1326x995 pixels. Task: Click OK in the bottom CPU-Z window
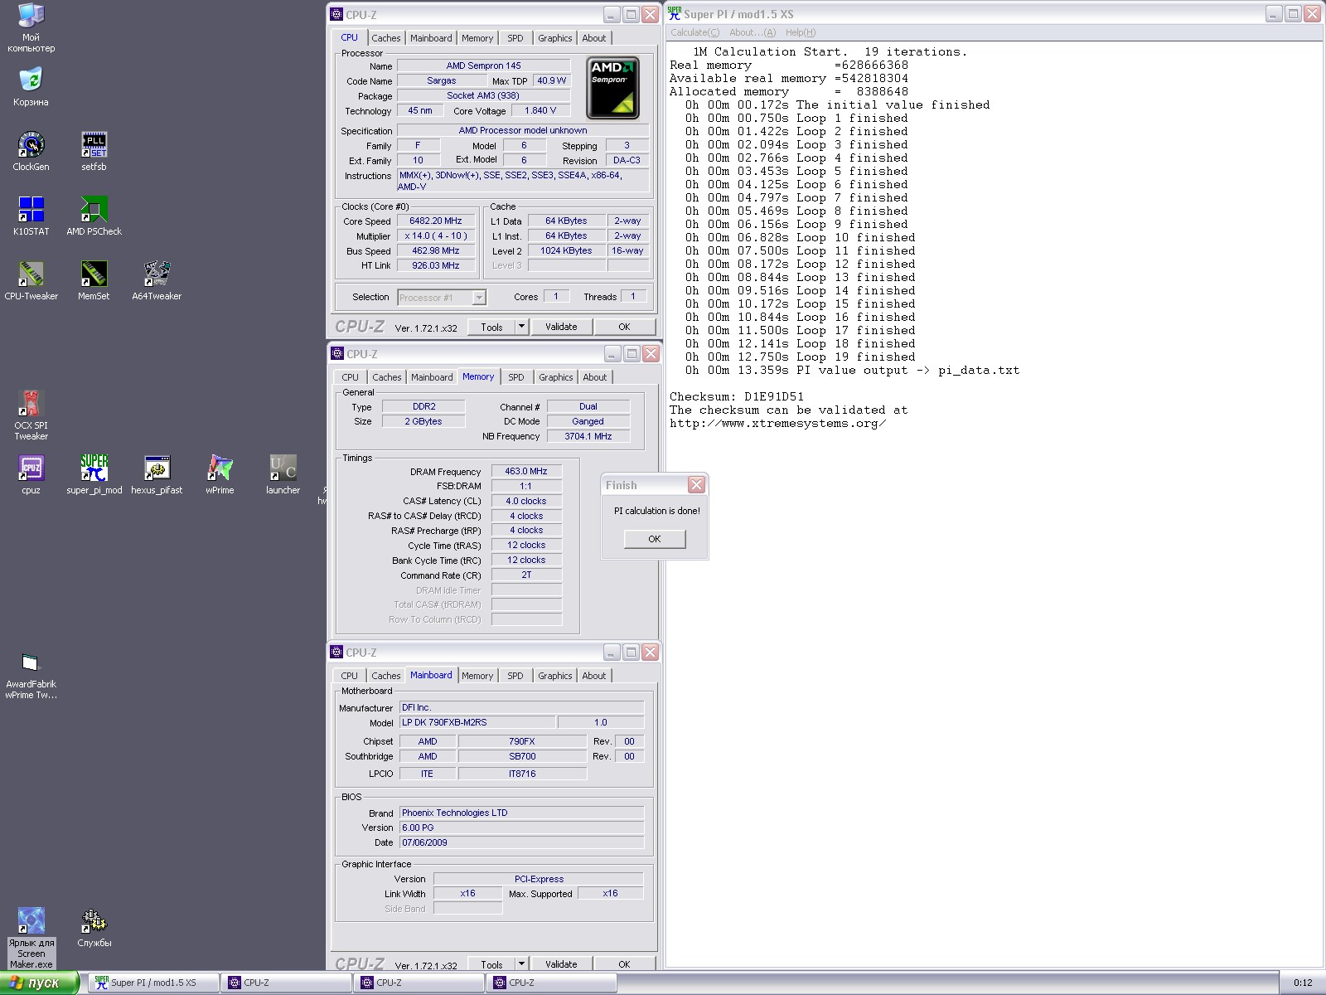[624, 963]
